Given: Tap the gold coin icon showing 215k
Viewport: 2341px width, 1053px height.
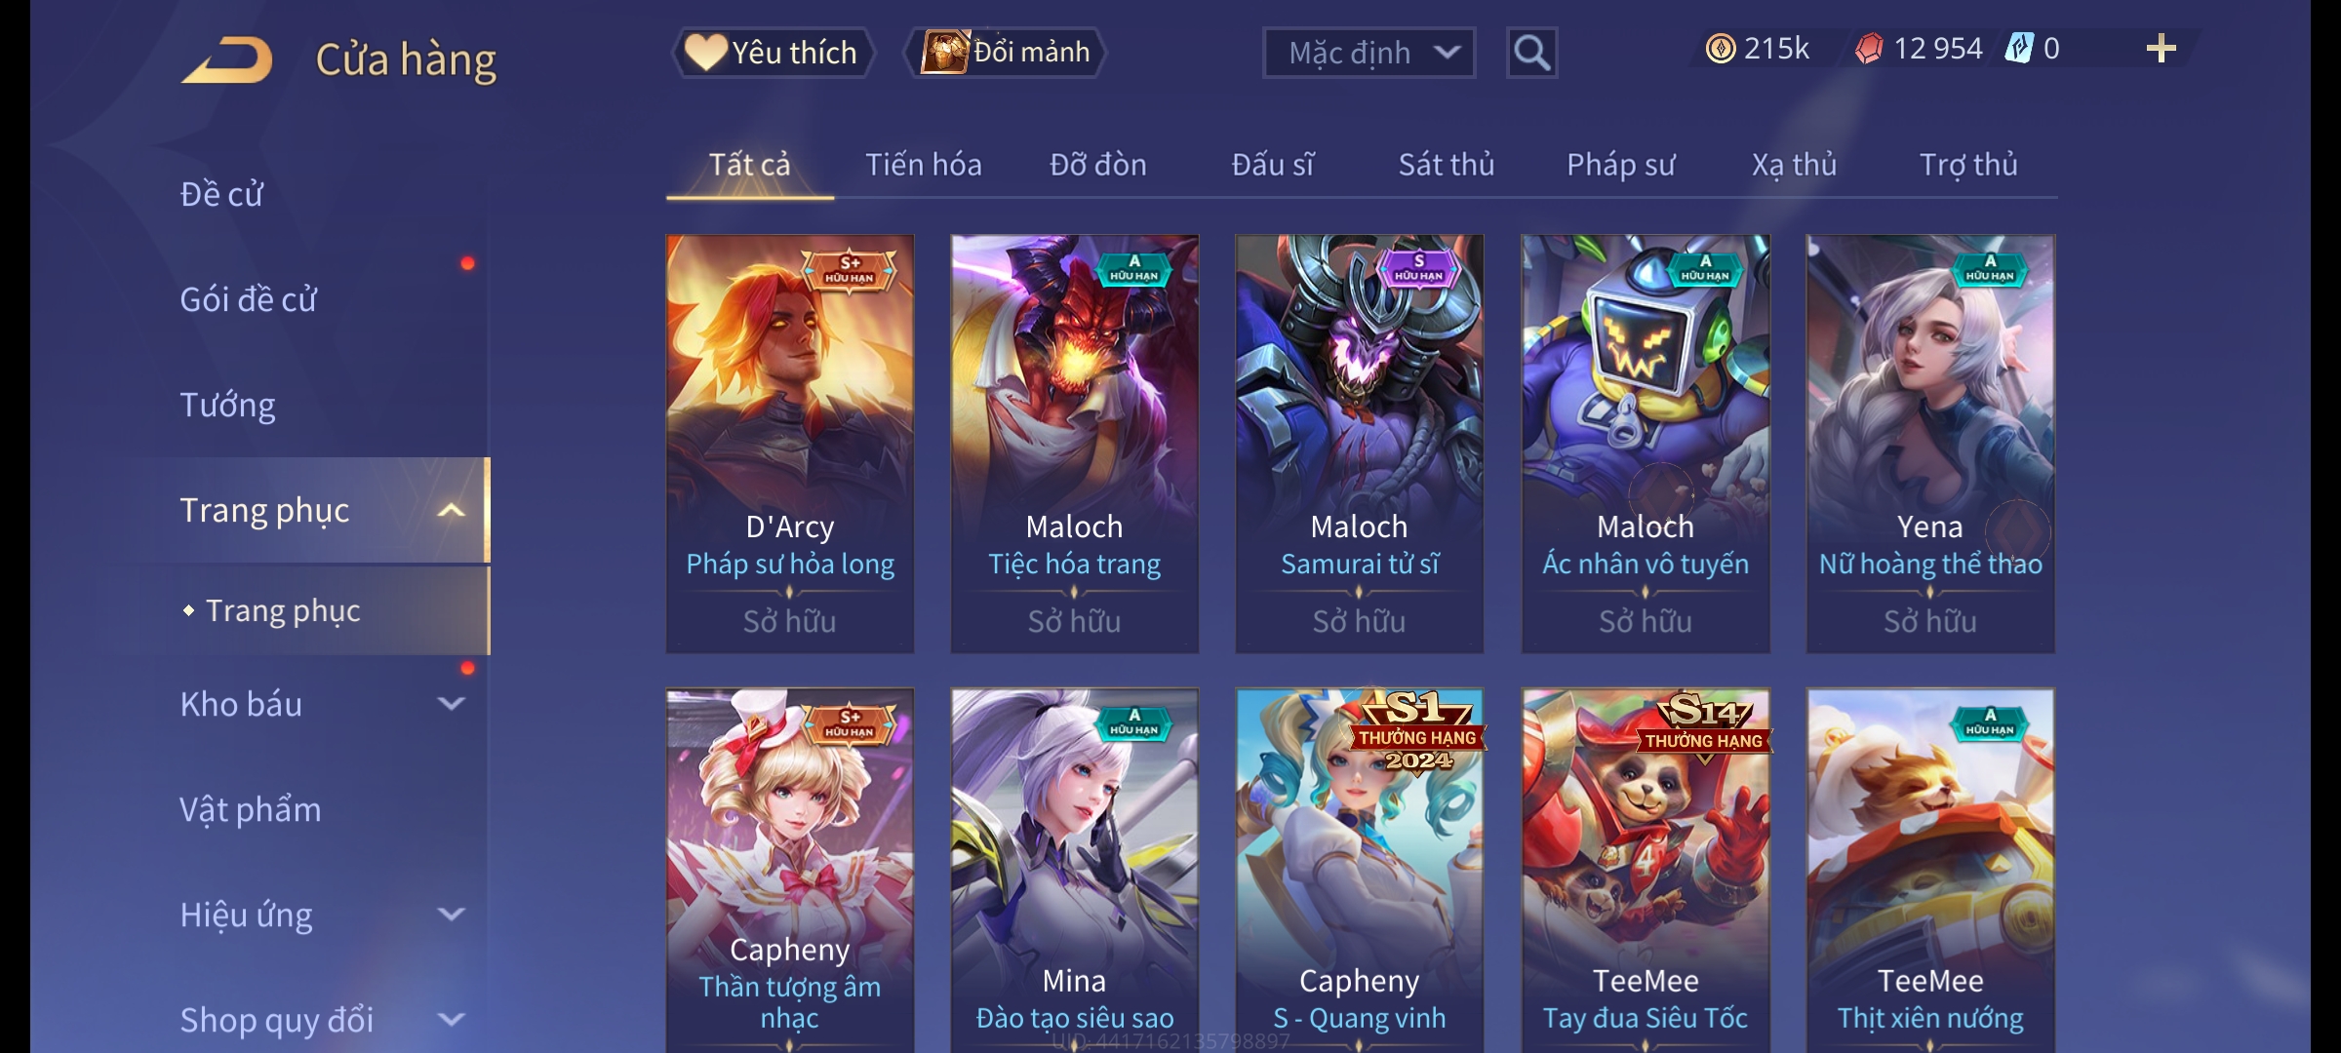Looking at the screenshot, I should 1721,49.
